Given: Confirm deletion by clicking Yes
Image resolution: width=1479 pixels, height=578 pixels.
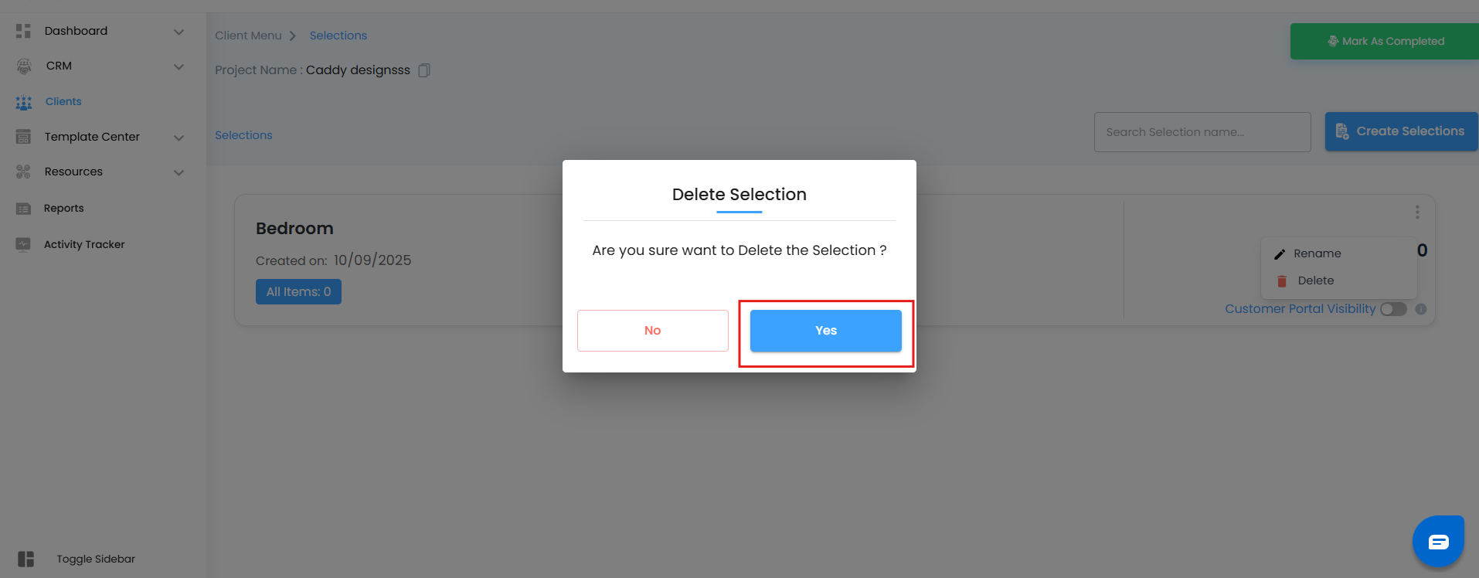Looking at the screenshot, I should (x=825, y=331).
